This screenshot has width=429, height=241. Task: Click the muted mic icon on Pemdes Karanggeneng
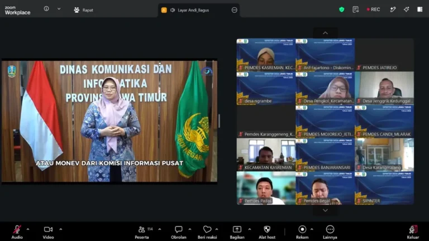click(x=241, y=134)
